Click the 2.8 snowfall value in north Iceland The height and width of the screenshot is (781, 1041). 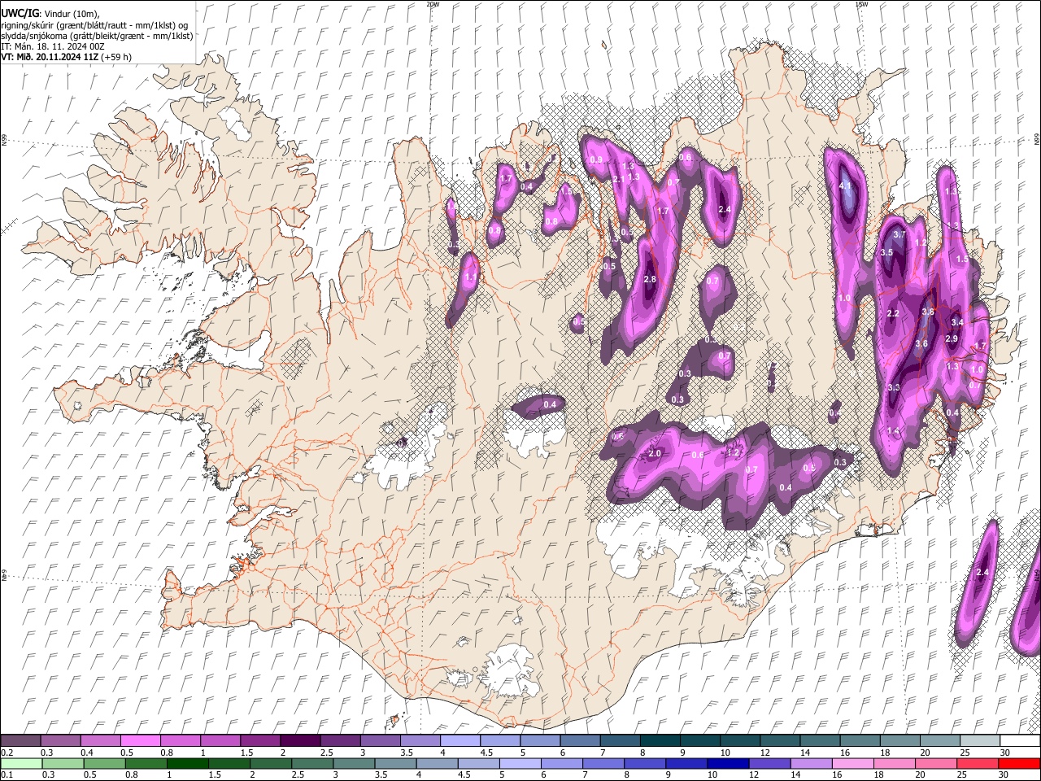pyautogui.click(x=650, y=280)
